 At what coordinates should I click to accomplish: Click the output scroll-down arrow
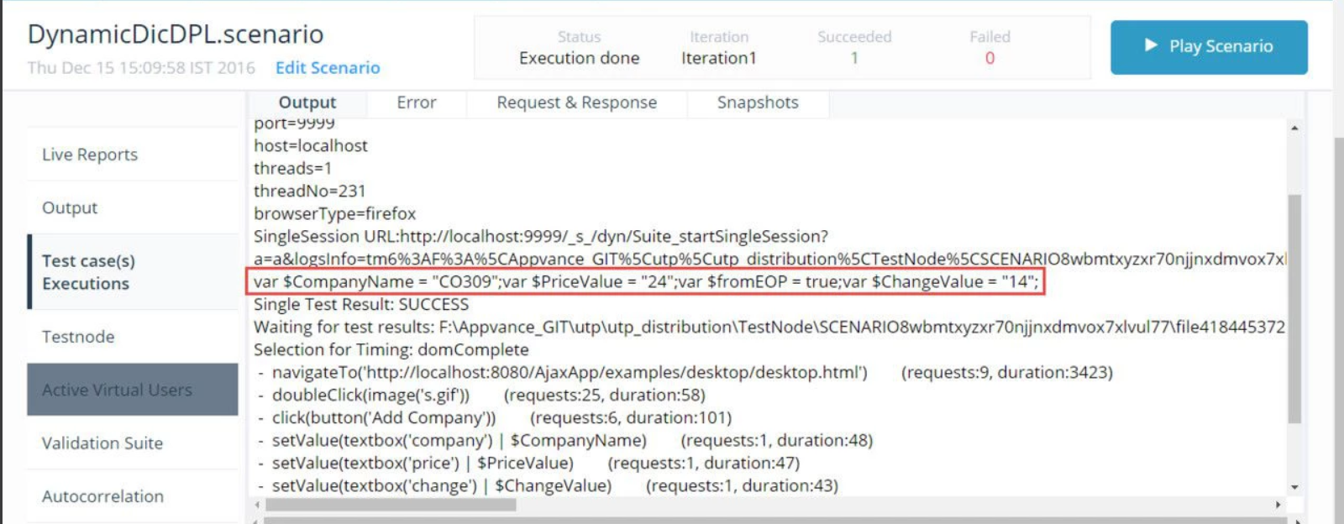(1294, 486)
